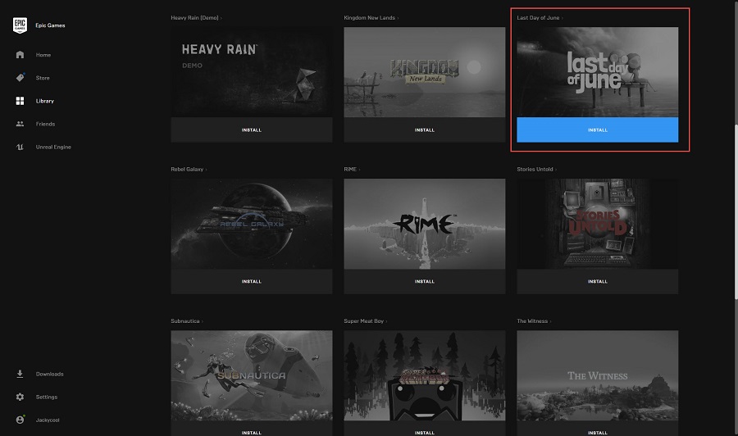Screen dimensions: 738x436
Task: Expand The Witness title chevron
Action: click(551, 322)
